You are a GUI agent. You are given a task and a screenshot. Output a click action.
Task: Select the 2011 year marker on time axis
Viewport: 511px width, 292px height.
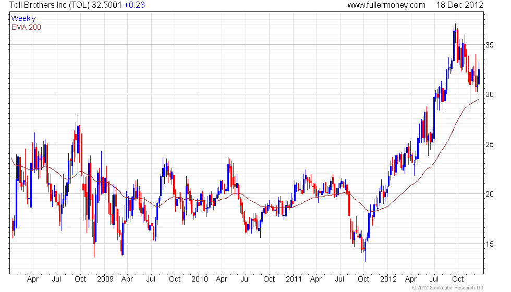pyautogui.click(x=294, y=279)
